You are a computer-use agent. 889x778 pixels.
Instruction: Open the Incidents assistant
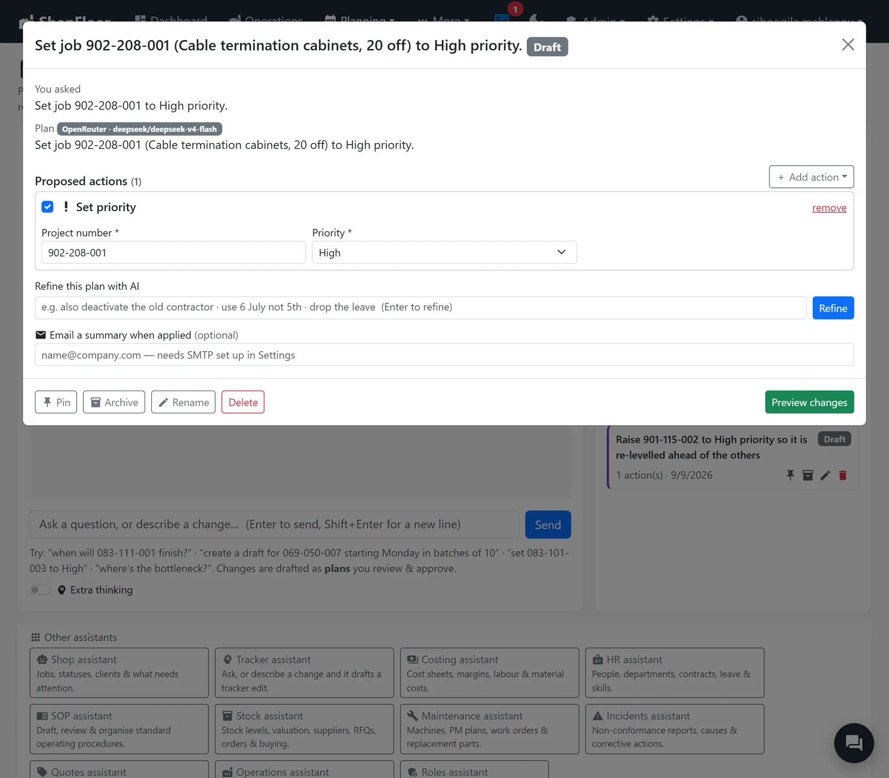tap(675, 729)
